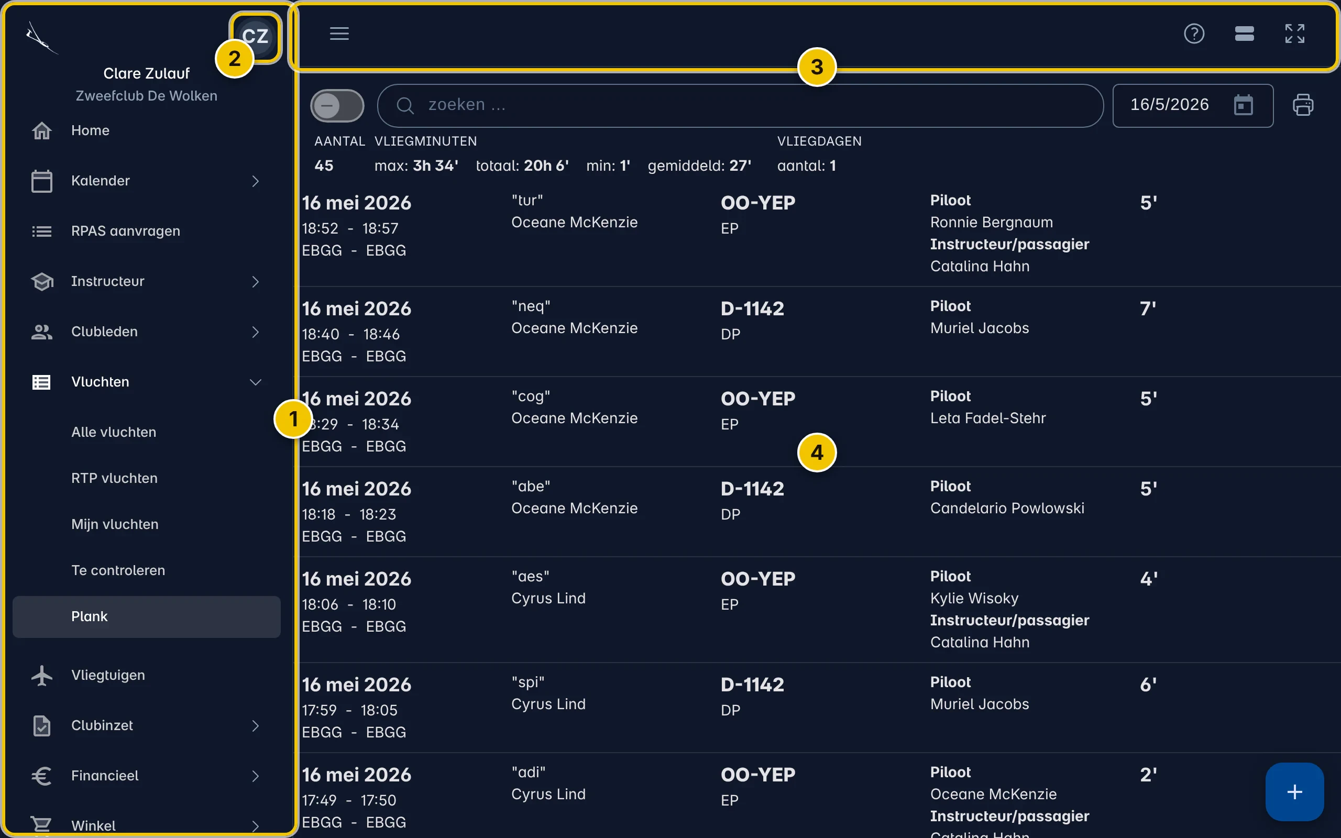Image resolution: width=1341 pixels, height=838 pixels.
Task: Click the Clubleden people icon
Action: [x=41, y=332]
